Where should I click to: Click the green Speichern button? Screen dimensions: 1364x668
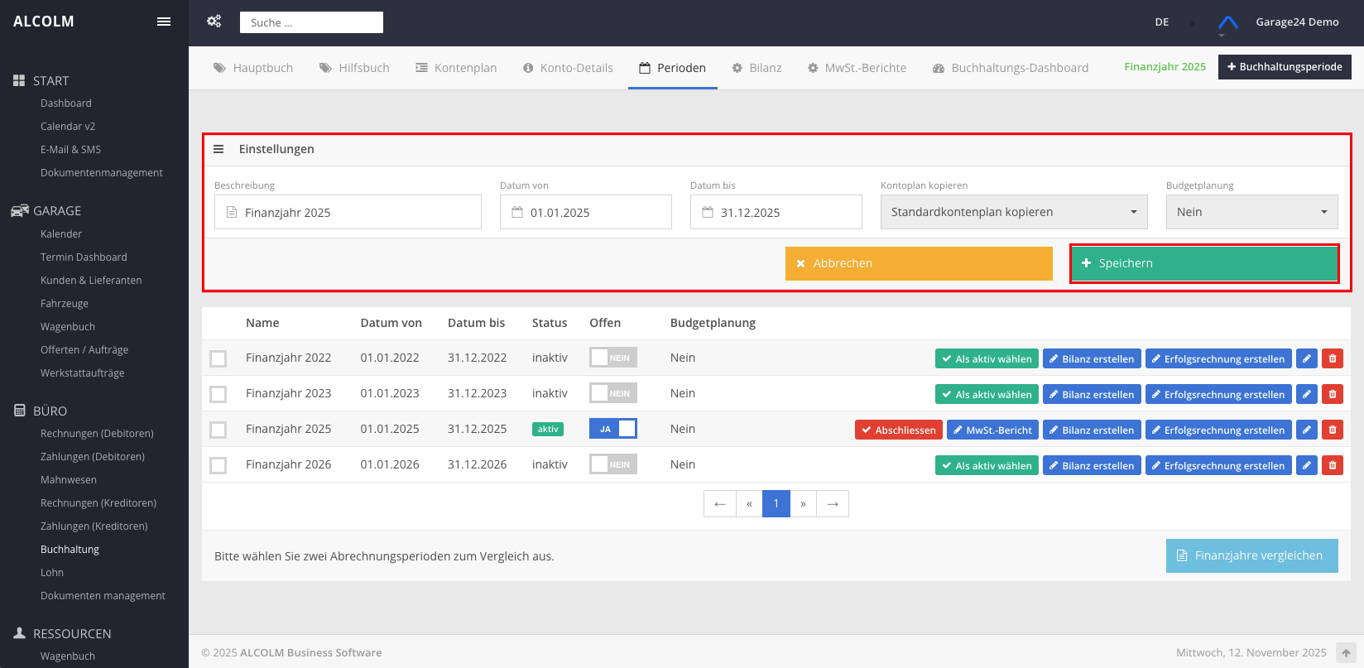pos(1203,263)
